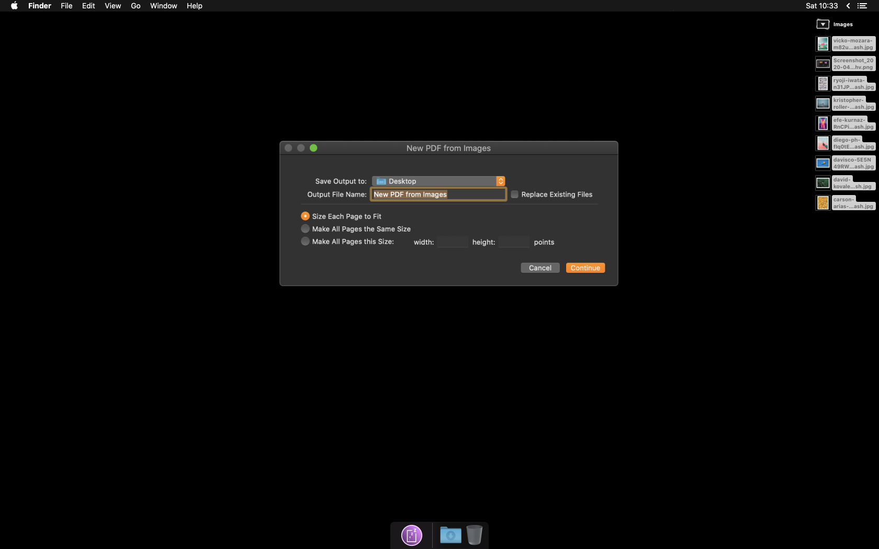Collapse the Images stack on desktop
This screenshot has width=879, height=549.
click(822, 24)
